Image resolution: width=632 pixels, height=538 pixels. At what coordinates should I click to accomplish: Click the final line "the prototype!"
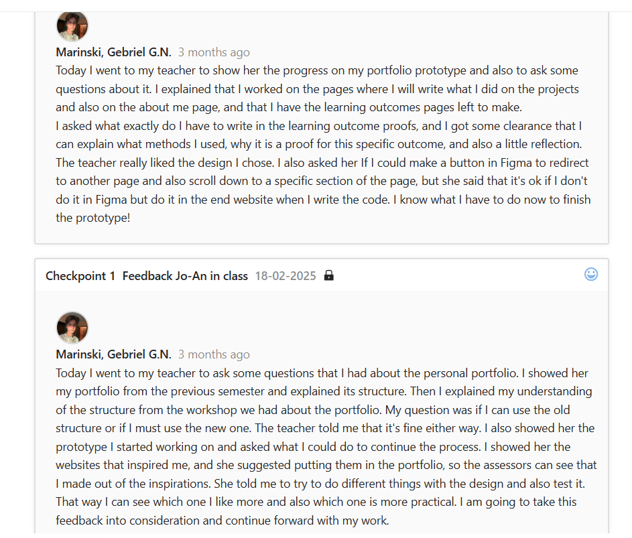click(92, 218)
